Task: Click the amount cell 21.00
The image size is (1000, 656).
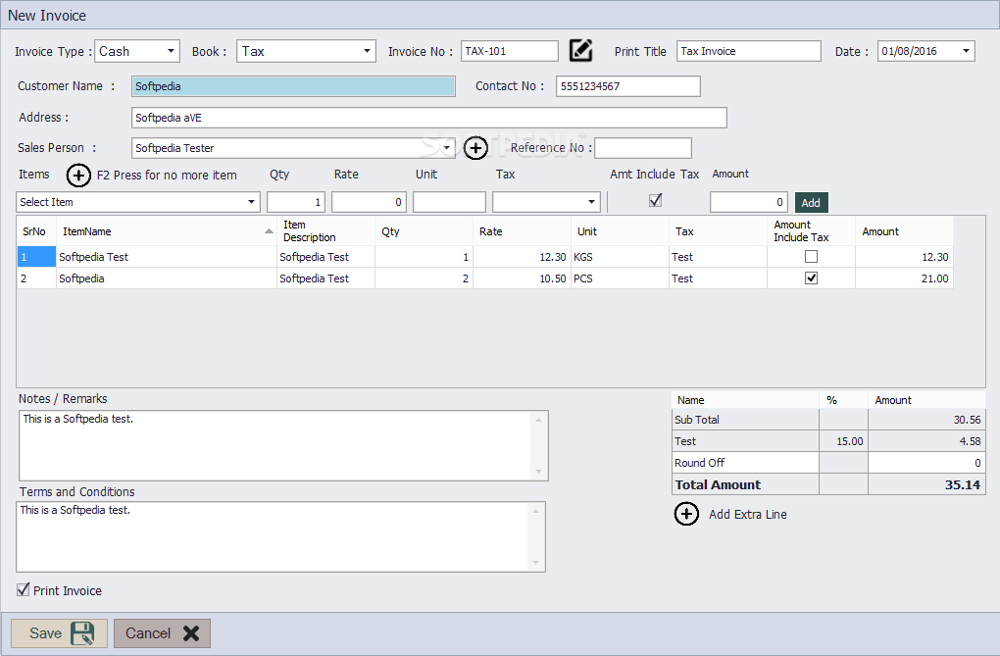Action: tap(904, 278)
